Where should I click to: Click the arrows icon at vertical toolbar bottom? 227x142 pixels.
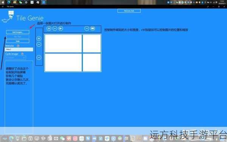(x=39, y=58)
